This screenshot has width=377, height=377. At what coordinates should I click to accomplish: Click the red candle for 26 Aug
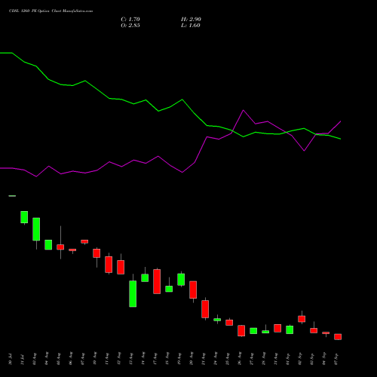tap(241, 331)
